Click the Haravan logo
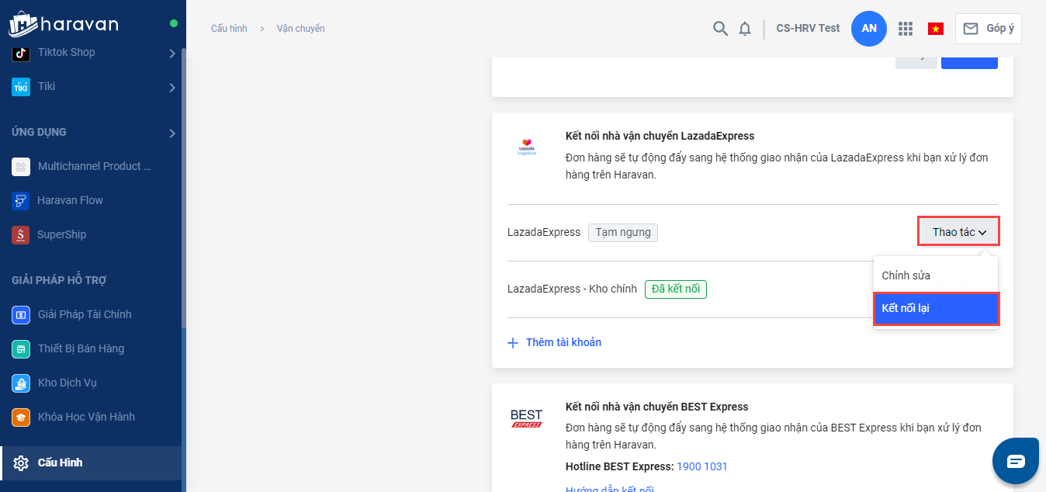The height and width of the screenshot is (492, 1046). coord(64,24)
